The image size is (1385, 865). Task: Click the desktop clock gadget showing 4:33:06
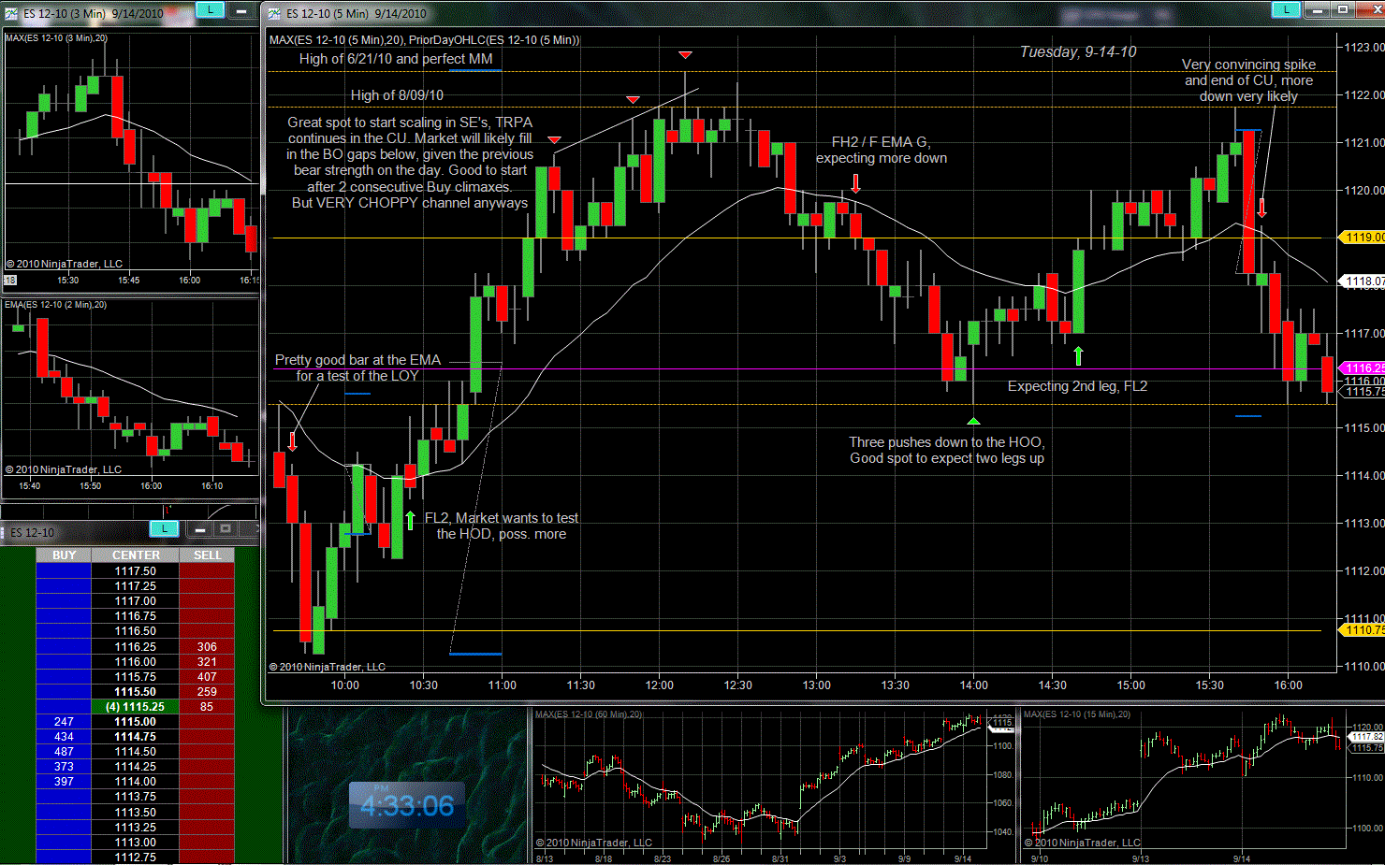(407, 805)
